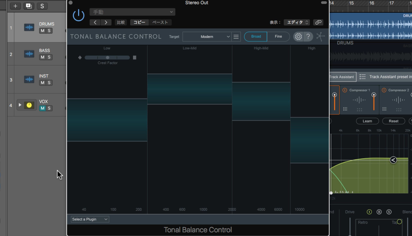The image size is (412, 236).
Task: Mute the INST track
Action: [42, 83]
